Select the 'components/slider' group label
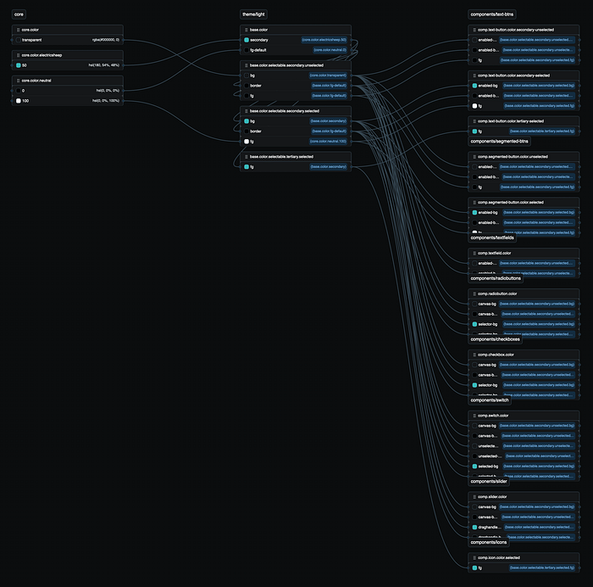593x587 pixels. (489, 481)
